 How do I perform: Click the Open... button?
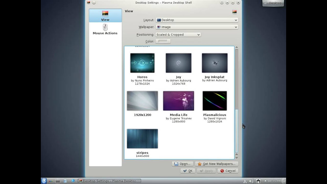182,164
